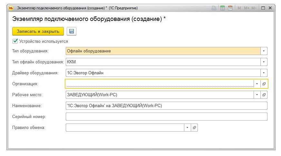Click the Правило обмена: label
The height and width of the screenshot is (156, 281).
tap(29, 128)
